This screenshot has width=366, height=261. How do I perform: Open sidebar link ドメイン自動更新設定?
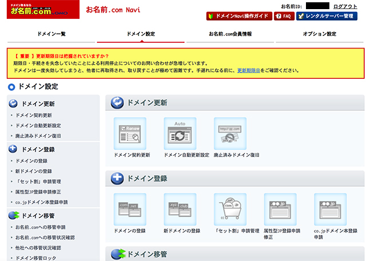38,126
